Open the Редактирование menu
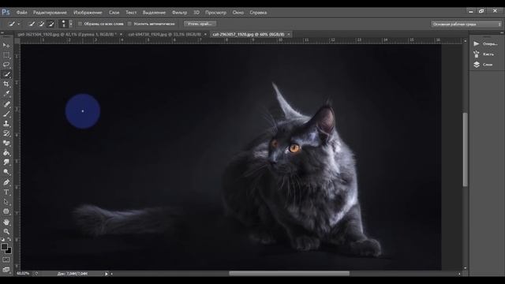The width and height of the screenshot is (505, 284). (50, 13)
